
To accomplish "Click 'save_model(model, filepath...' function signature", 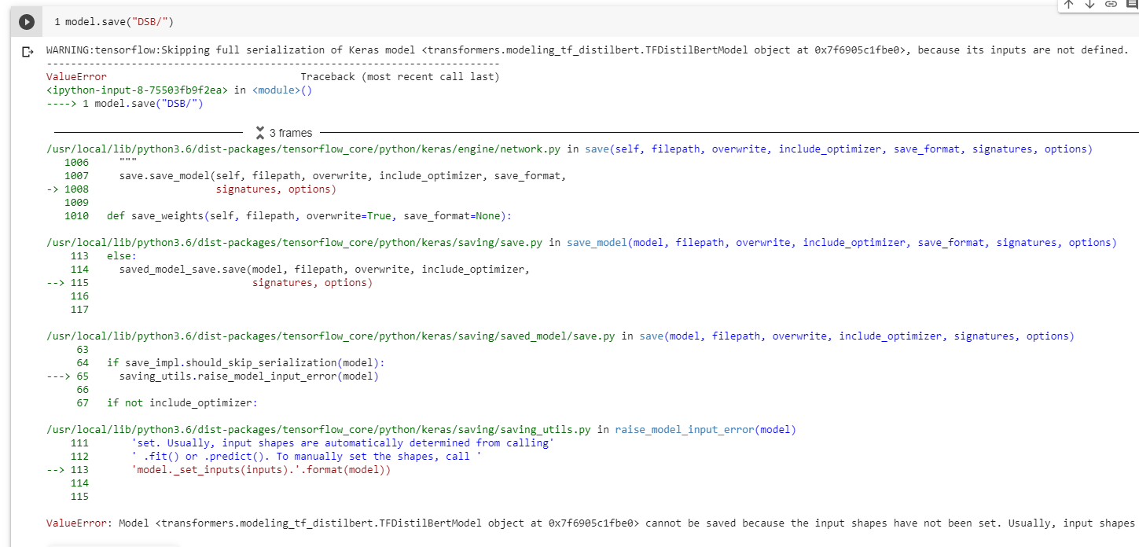I will point(842,243).
